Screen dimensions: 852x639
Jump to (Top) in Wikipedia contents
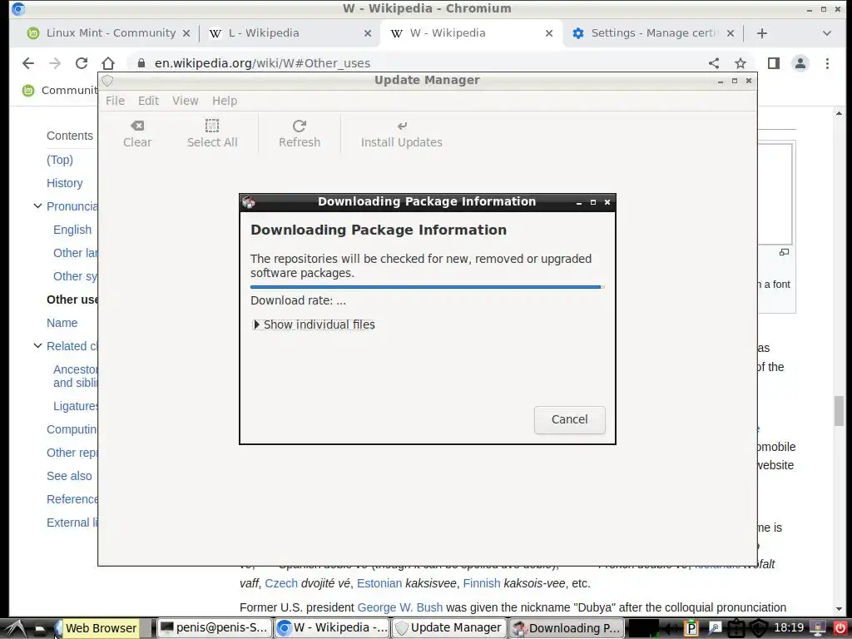pos(60,160)
